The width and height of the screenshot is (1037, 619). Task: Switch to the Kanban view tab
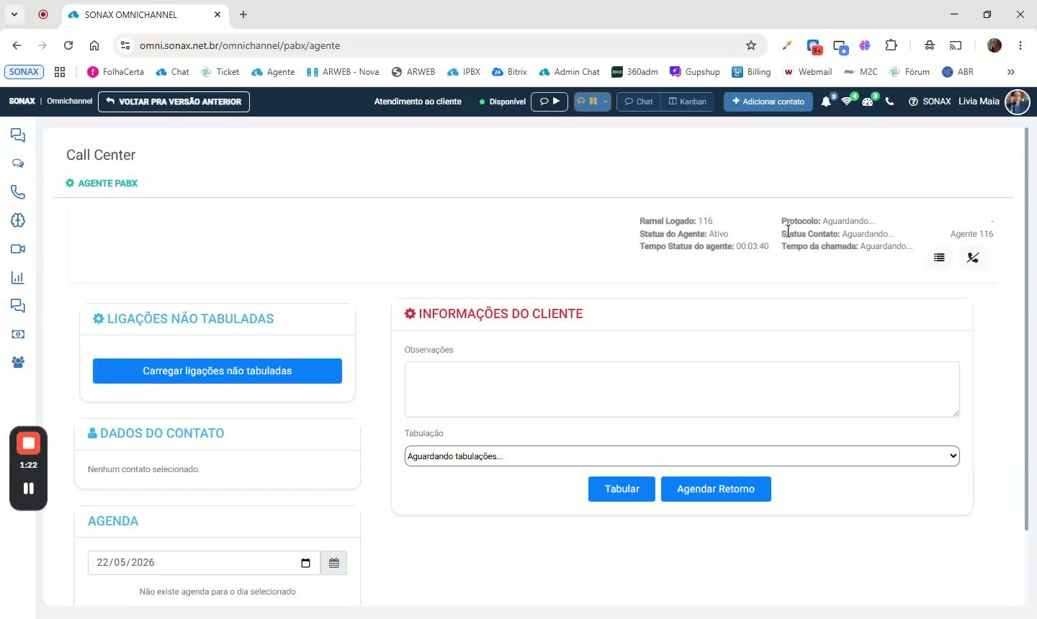688,101
